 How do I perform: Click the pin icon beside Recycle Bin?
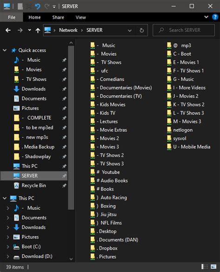[64, 186]
